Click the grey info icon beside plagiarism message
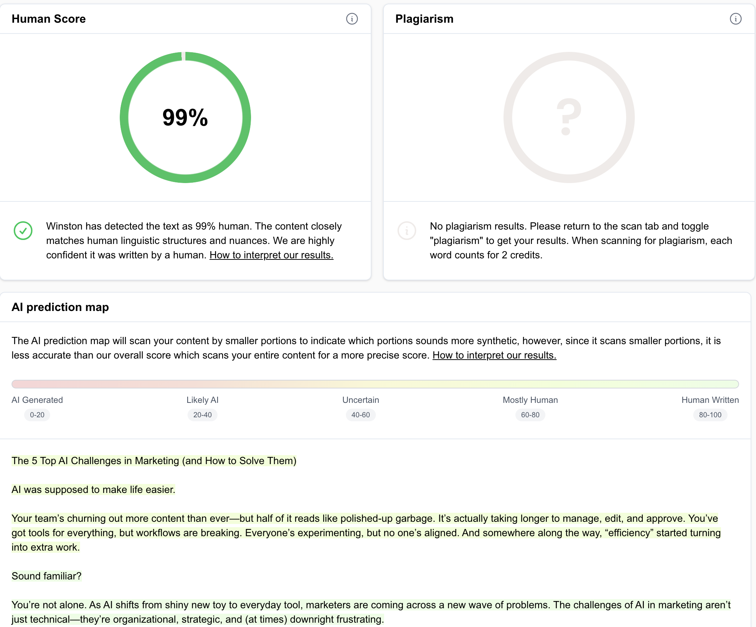Viewport: 756px width, 627px height. 407,231
